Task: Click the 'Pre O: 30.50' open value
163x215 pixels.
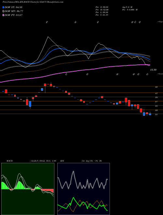Action: click(x=102, y=7)
